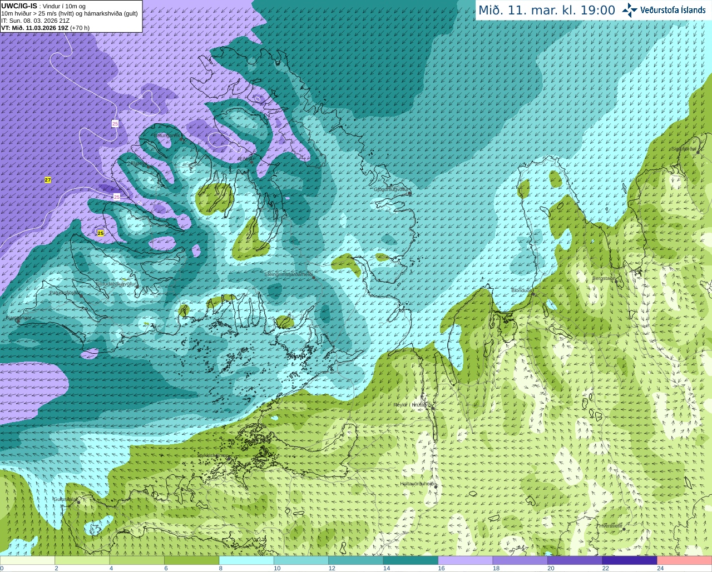Click the Reykir í Hrútafirði station label
Image resolution: width=712 pixels, height=572 pixels.
(x=412, y=405)
